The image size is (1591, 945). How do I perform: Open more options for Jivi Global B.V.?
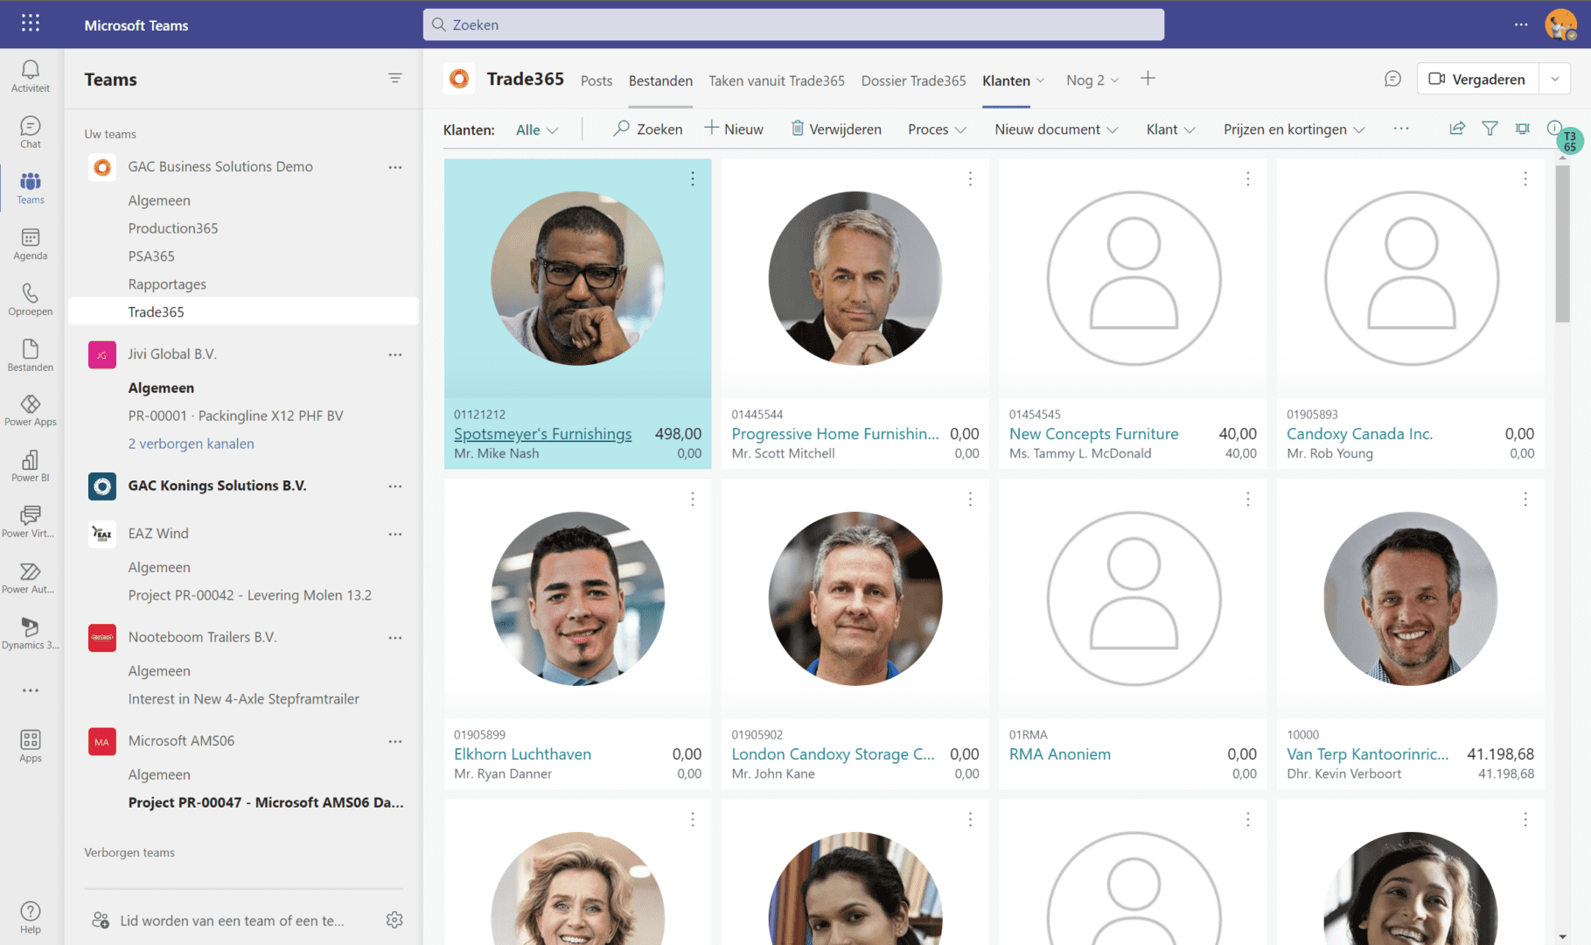tap(395, 354)
